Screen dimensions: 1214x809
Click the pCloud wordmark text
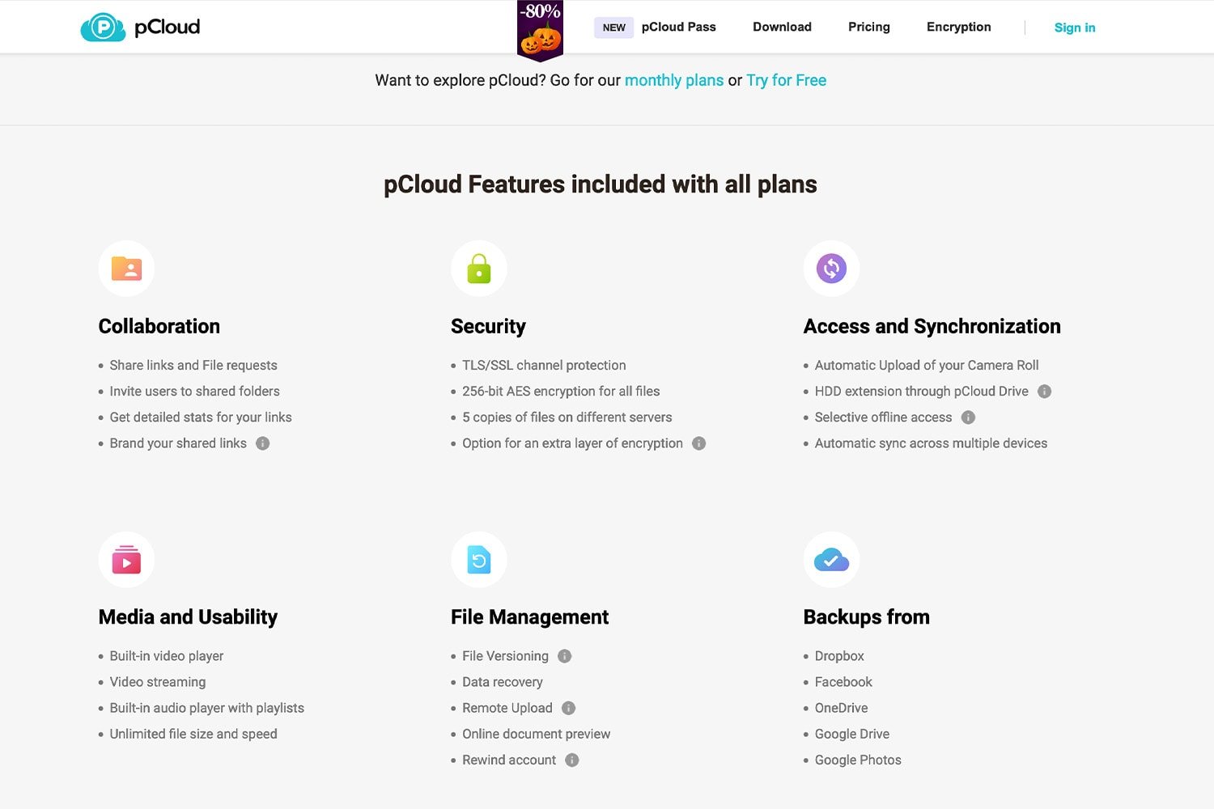click(x=167, y=27)
